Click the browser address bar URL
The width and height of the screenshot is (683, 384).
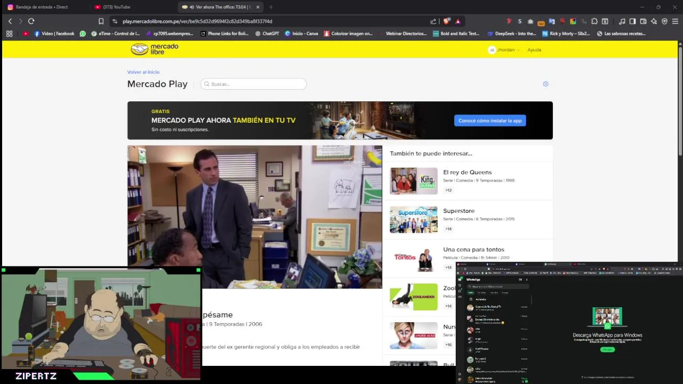[197, 21]
